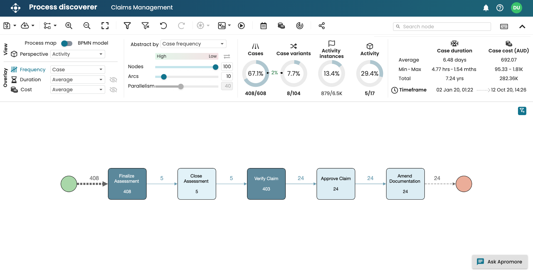Open the calendar icon in toolbar
This screenshot has height=274, width=533.
point(263,26)
